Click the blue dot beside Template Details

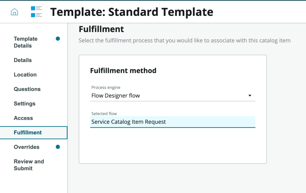coord(58,39)
